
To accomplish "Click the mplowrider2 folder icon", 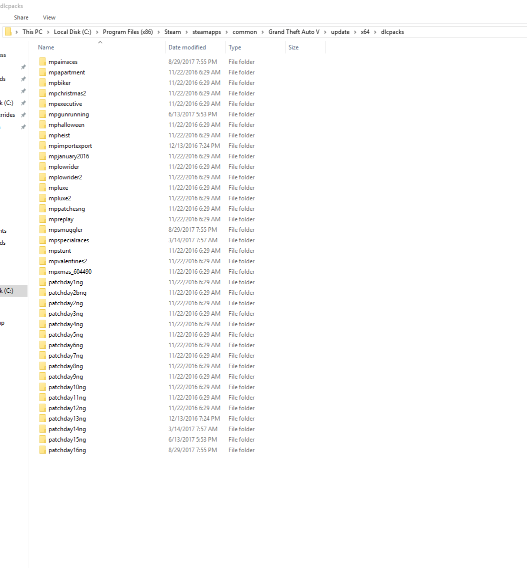I will [x=42, y=177].
